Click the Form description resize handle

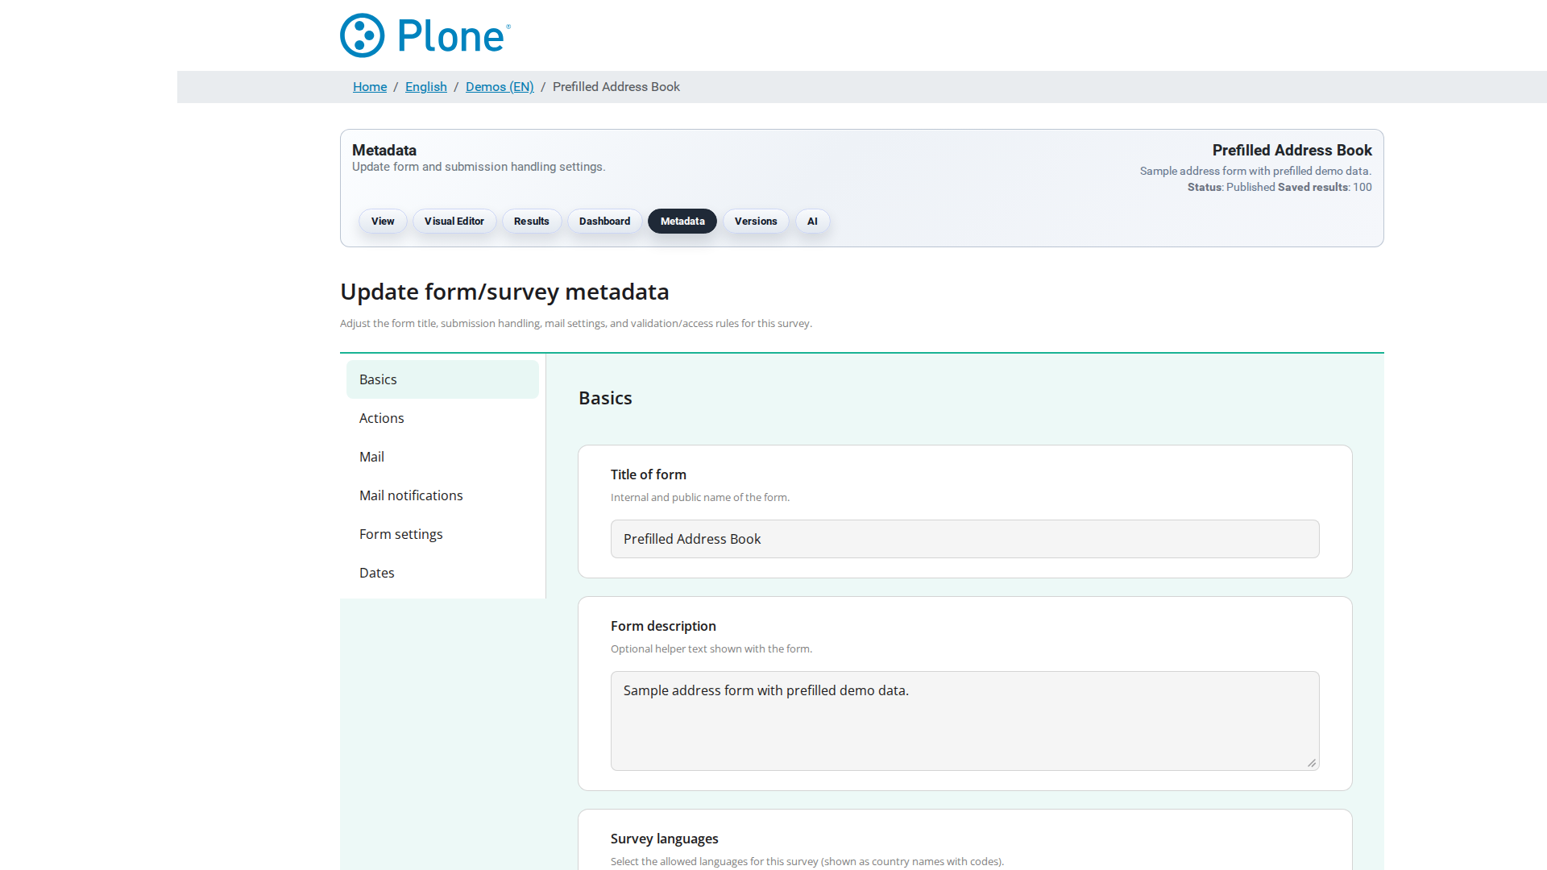pyautogui.click(x=1312, y=763)
